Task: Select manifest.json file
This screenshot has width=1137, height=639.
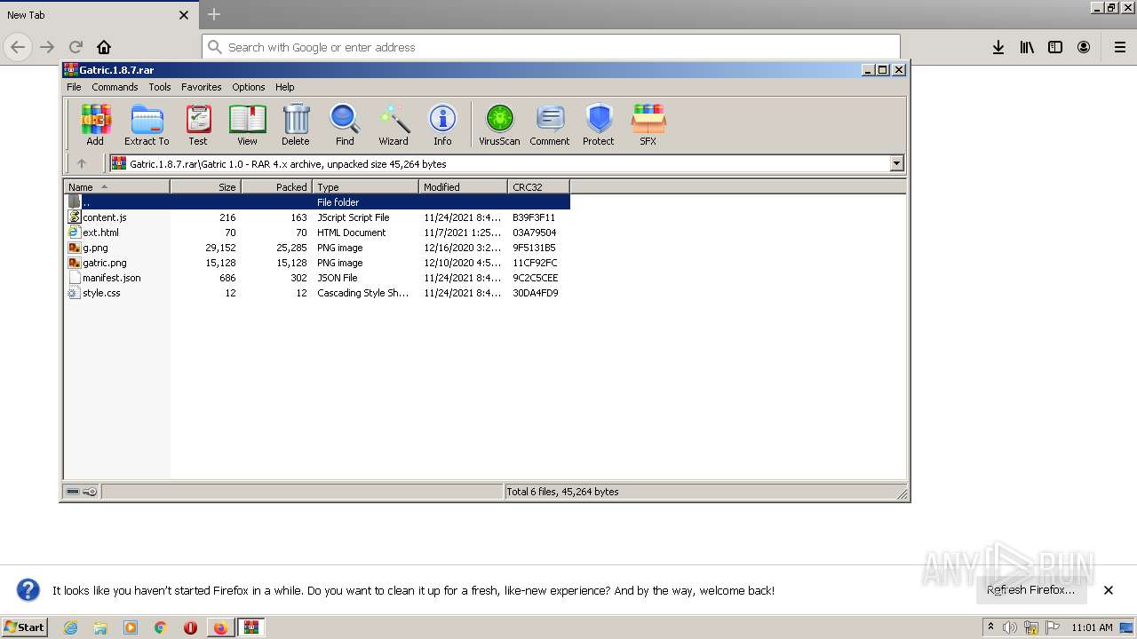Action: tap(317, 278)
